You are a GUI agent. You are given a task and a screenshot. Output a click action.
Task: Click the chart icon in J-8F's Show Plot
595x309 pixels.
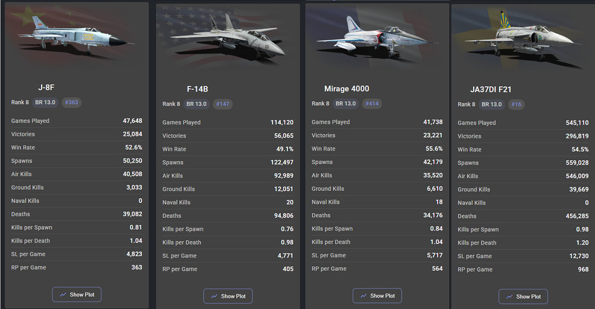pyautogui.click(x=63, y=295)
